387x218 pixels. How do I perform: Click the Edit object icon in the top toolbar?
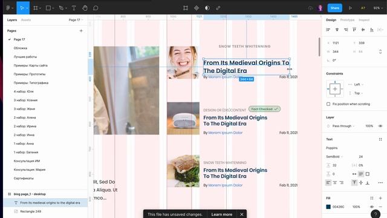point(186,8)
